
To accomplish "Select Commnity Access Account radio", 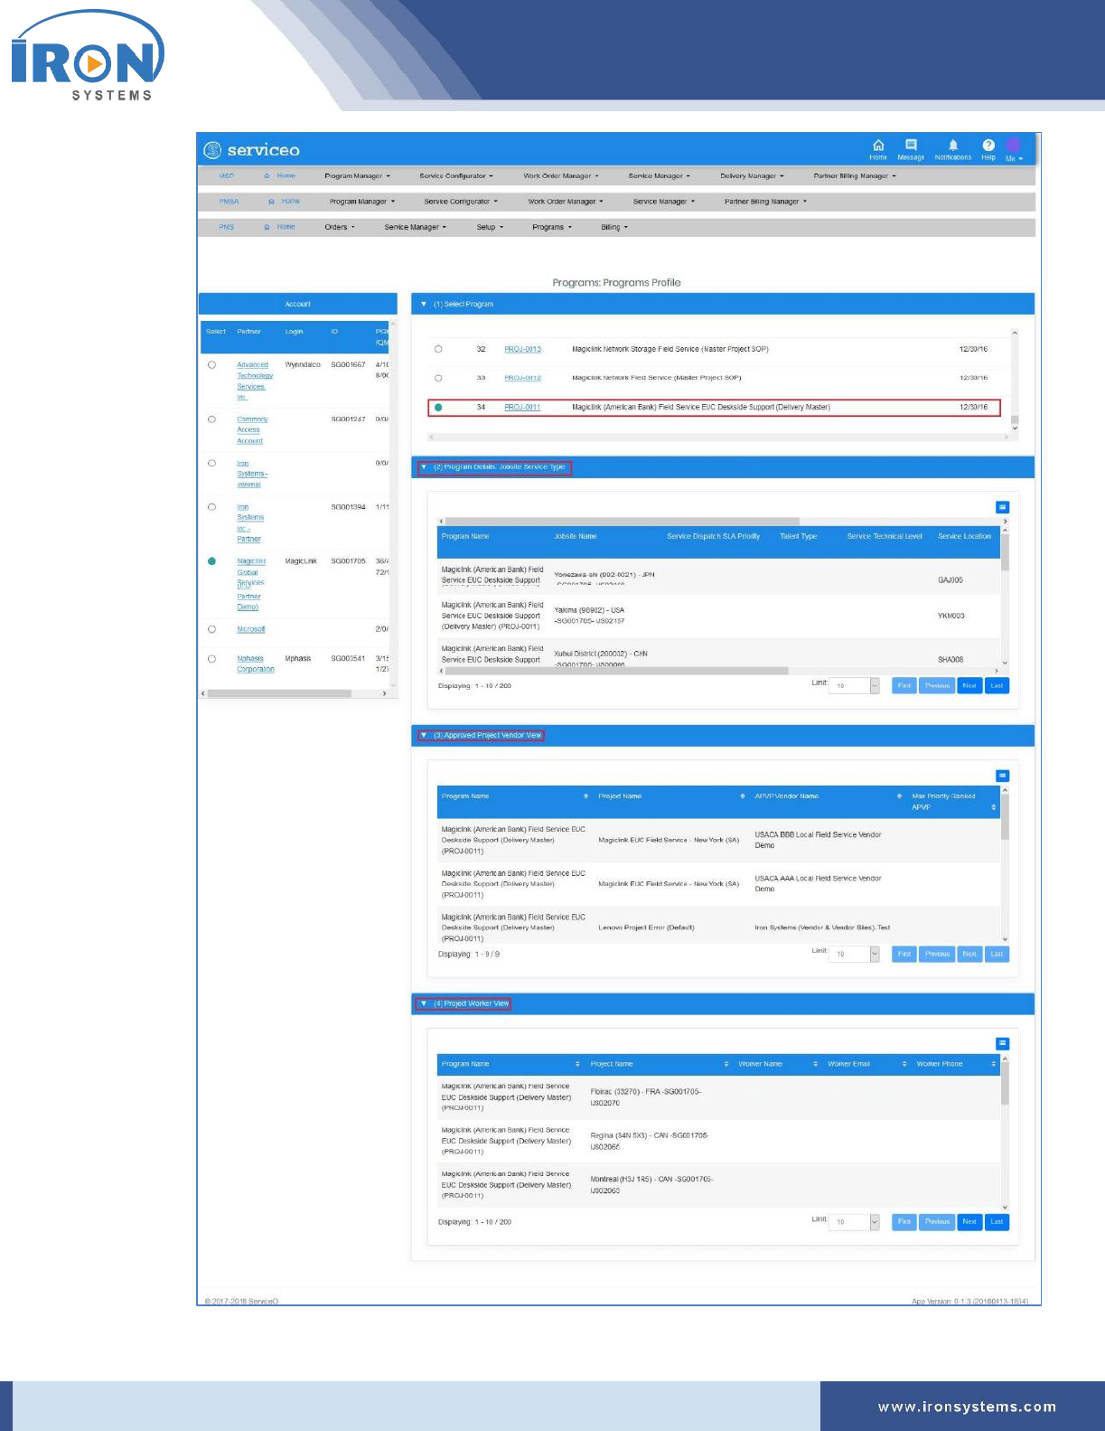I will (211, 419).
